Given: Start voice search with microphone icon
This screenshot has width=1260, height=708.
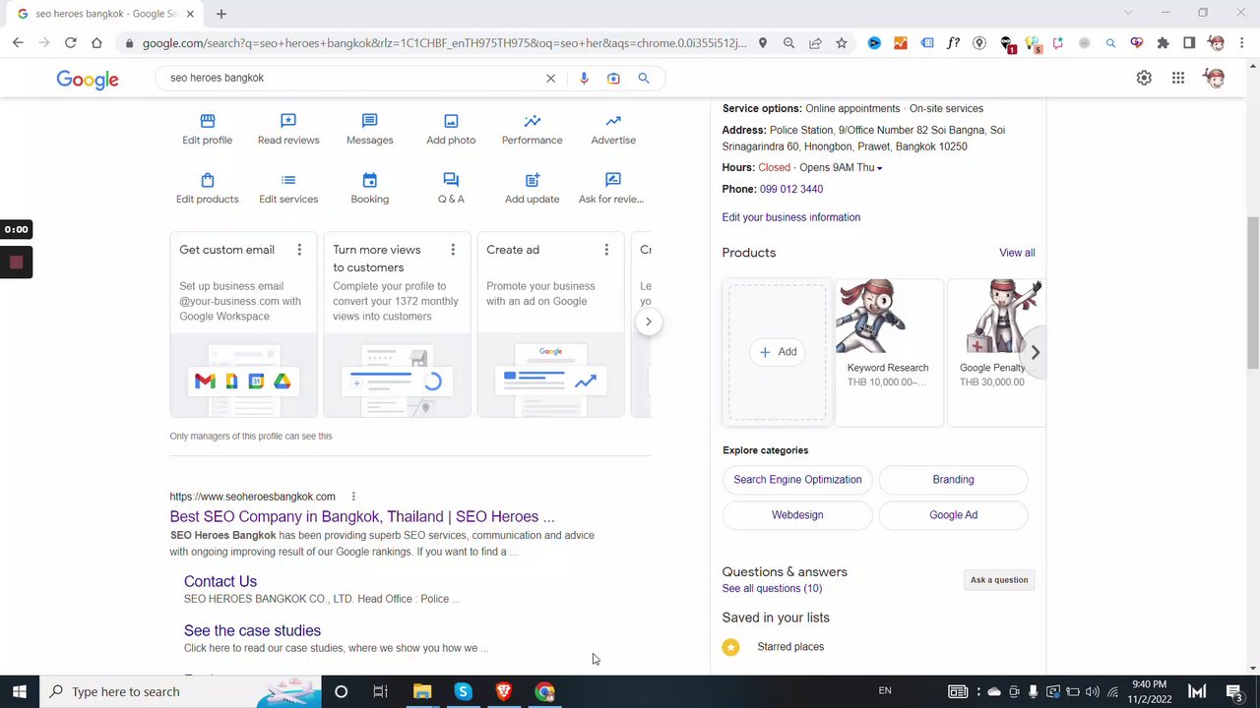Looking at the screenshot, I should 584,79.
